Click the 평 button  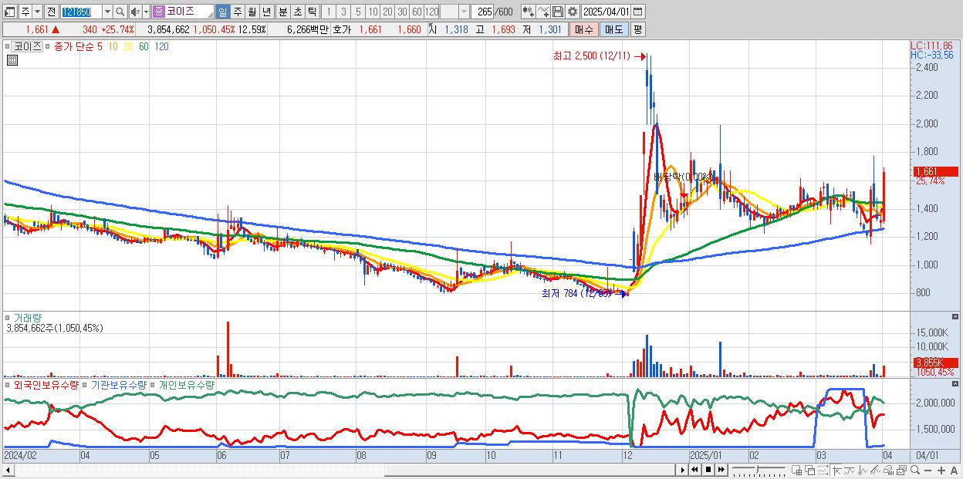(x=637, y=29)
